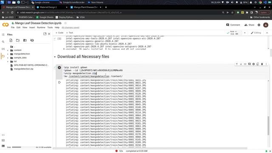Refresh the Files panel listing
The image size is (272, 153).
coord(18,40)
